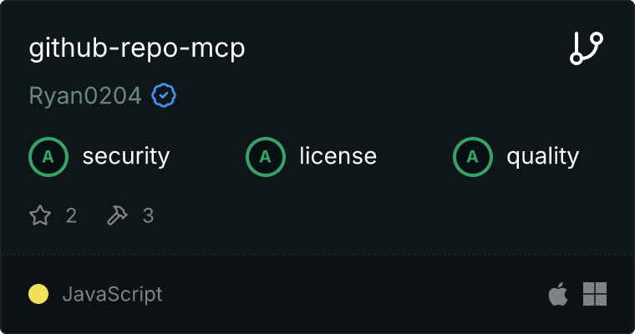Select the JavaScript language label
The width and height of the screenshot is (635, 334).
112,294
